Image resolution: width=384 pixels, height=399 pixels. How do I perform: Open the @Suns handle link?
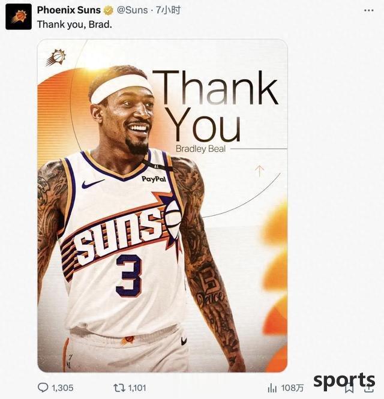tap(132, 10)
